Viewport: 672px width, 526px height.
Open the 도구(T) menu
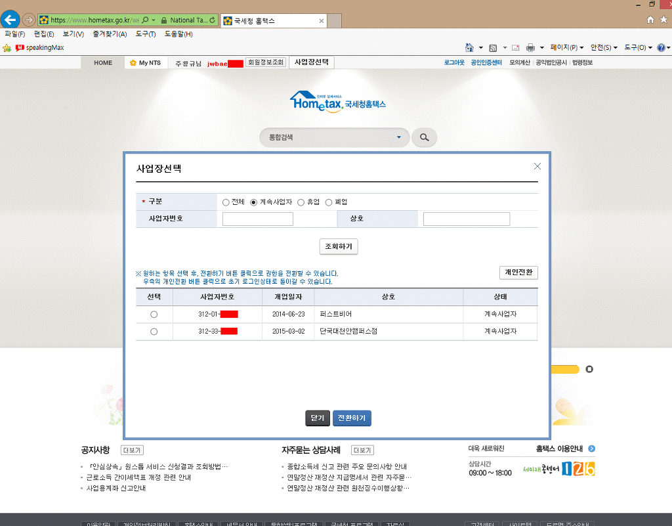[145, 34]
